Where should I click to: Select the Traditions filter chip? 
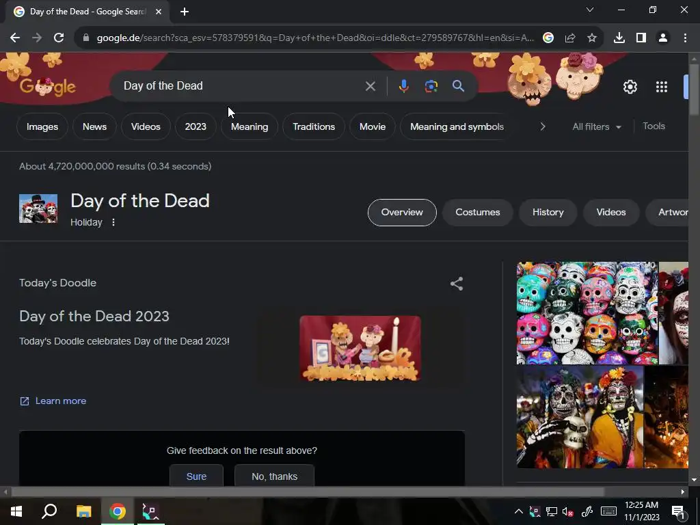pyautogui.click(x=314, y=126)
